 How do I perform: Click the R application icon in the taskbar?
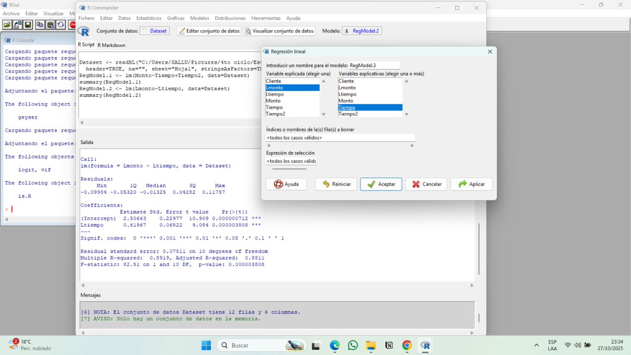pyautogui.click(x=425, y=346)
